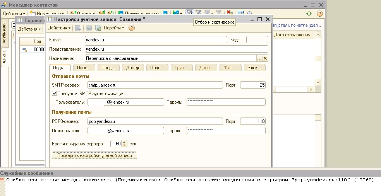Select the 0000 row in Справочник list
Screen dimensions: 381x196
[x=33, y=49]
